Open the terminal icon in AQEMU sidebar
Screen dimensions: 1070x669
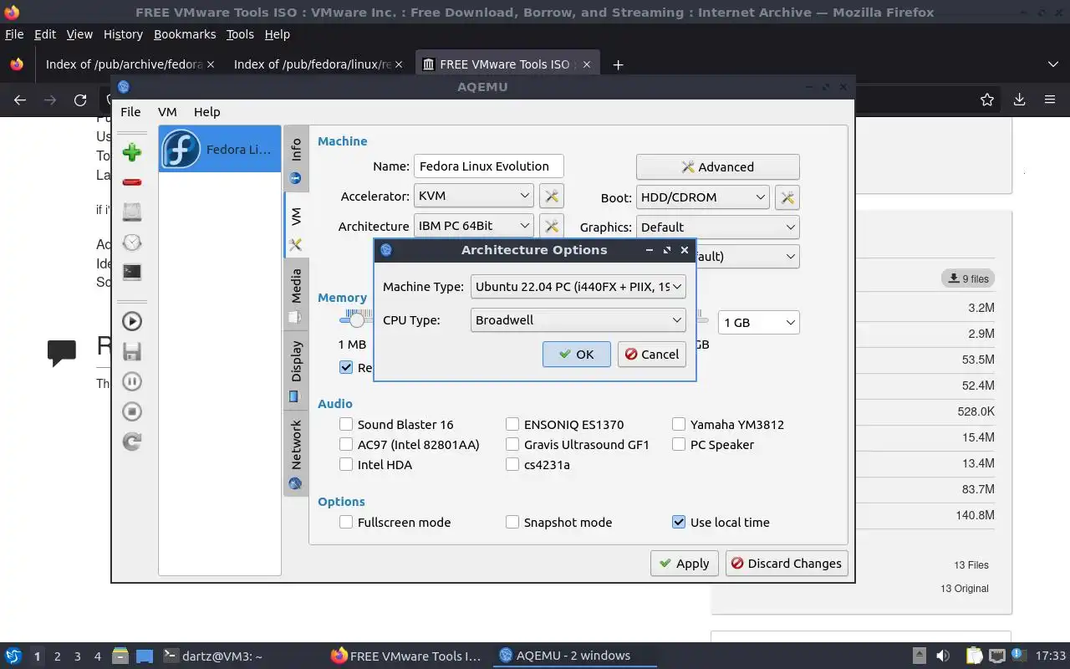132,272
